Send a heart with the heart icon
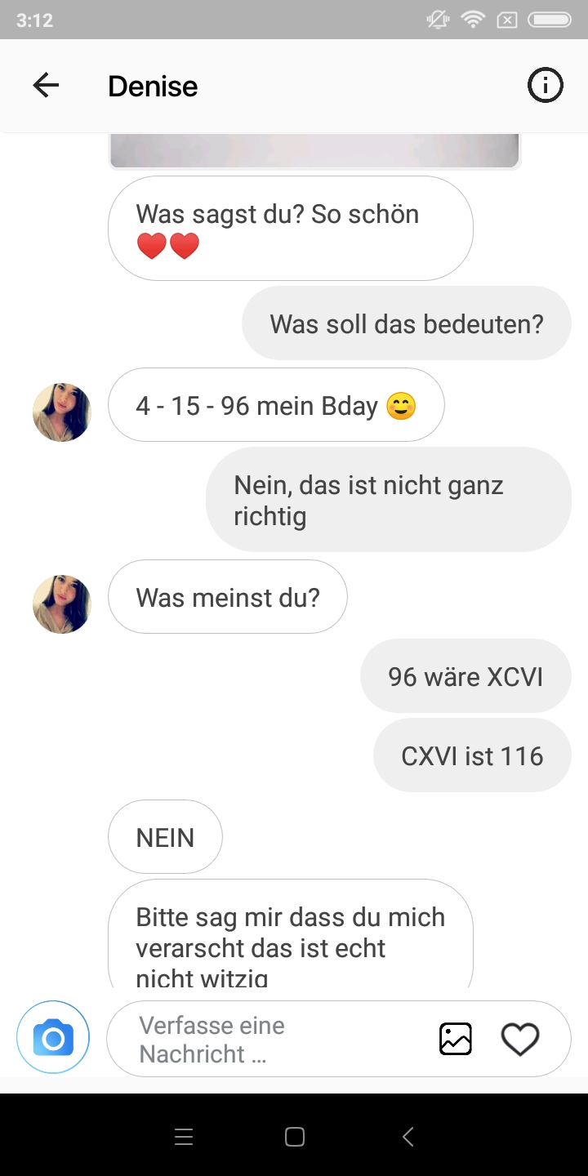Viewport: 588px width, 1176px height. (520, 1040)
